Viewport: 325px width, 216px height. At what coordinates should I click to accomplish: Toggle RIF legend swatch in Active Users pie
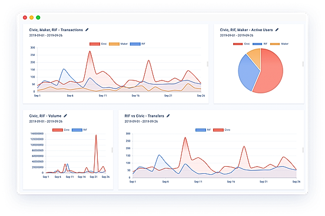point(257,44)
